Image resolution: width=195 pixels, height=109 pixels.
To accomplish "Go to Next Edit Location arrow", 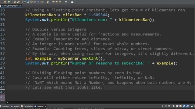I will 57,2.
